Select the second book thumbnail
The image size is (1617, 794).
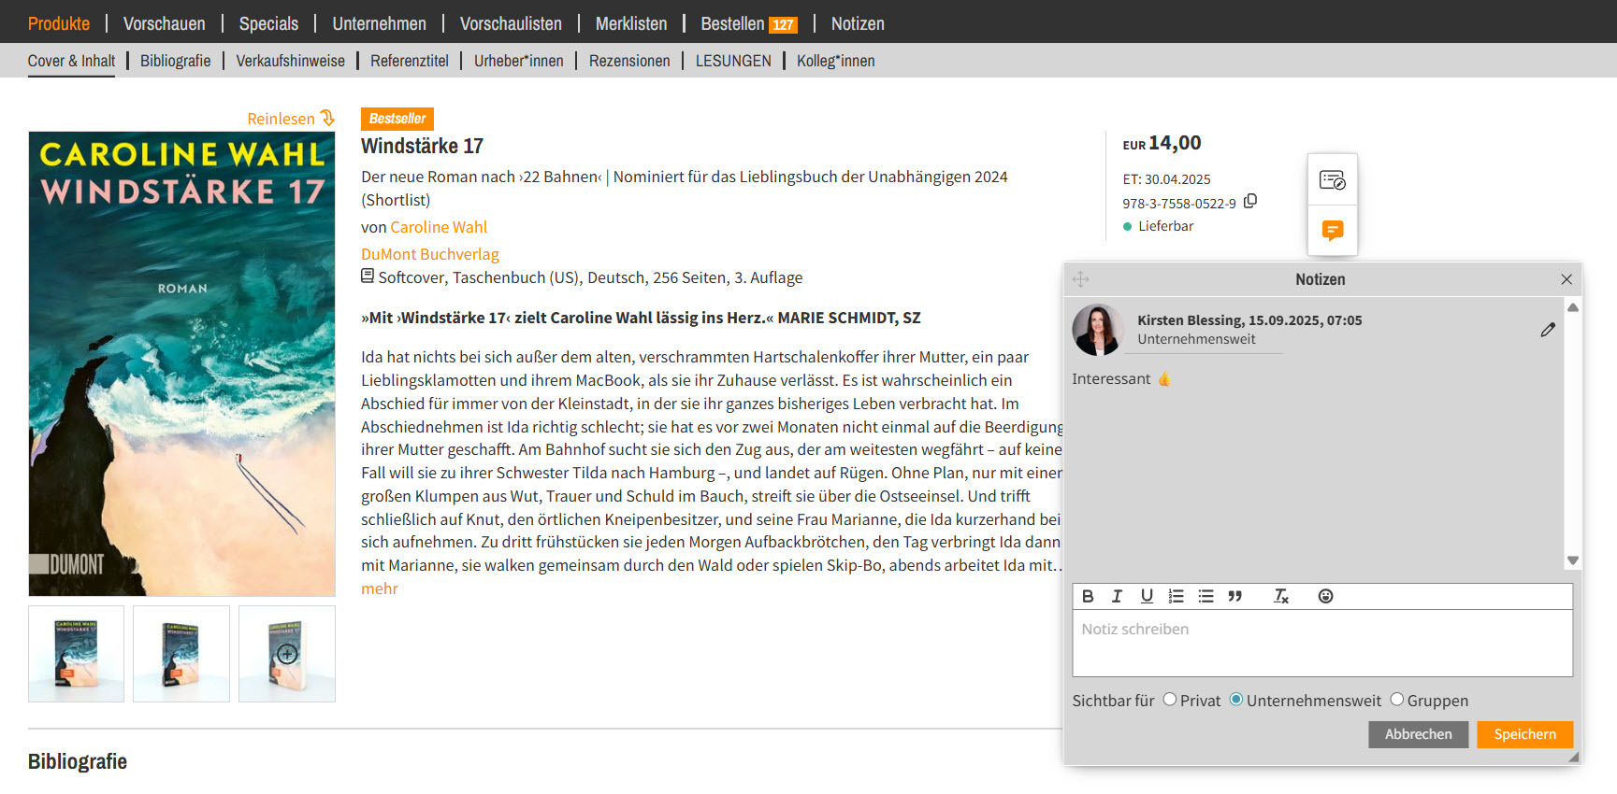point(181,654)
